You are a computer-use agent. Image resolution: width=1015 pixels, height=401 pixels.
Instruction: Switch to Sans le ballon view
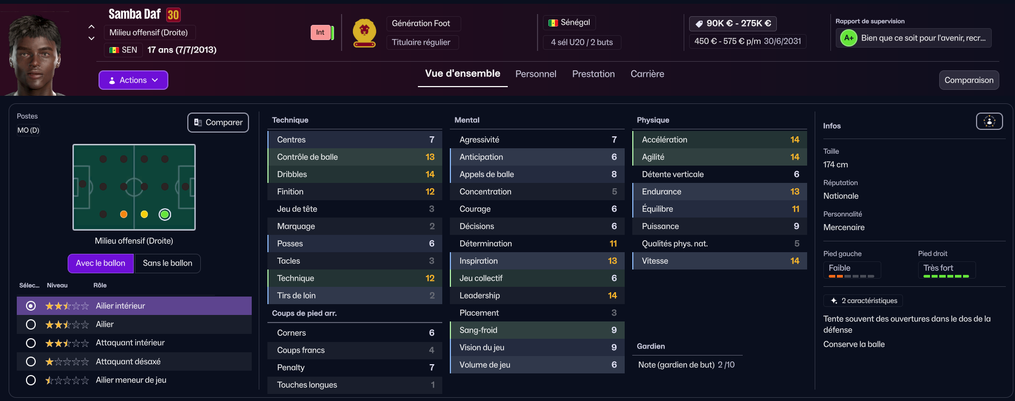click(x=167, y=263)
